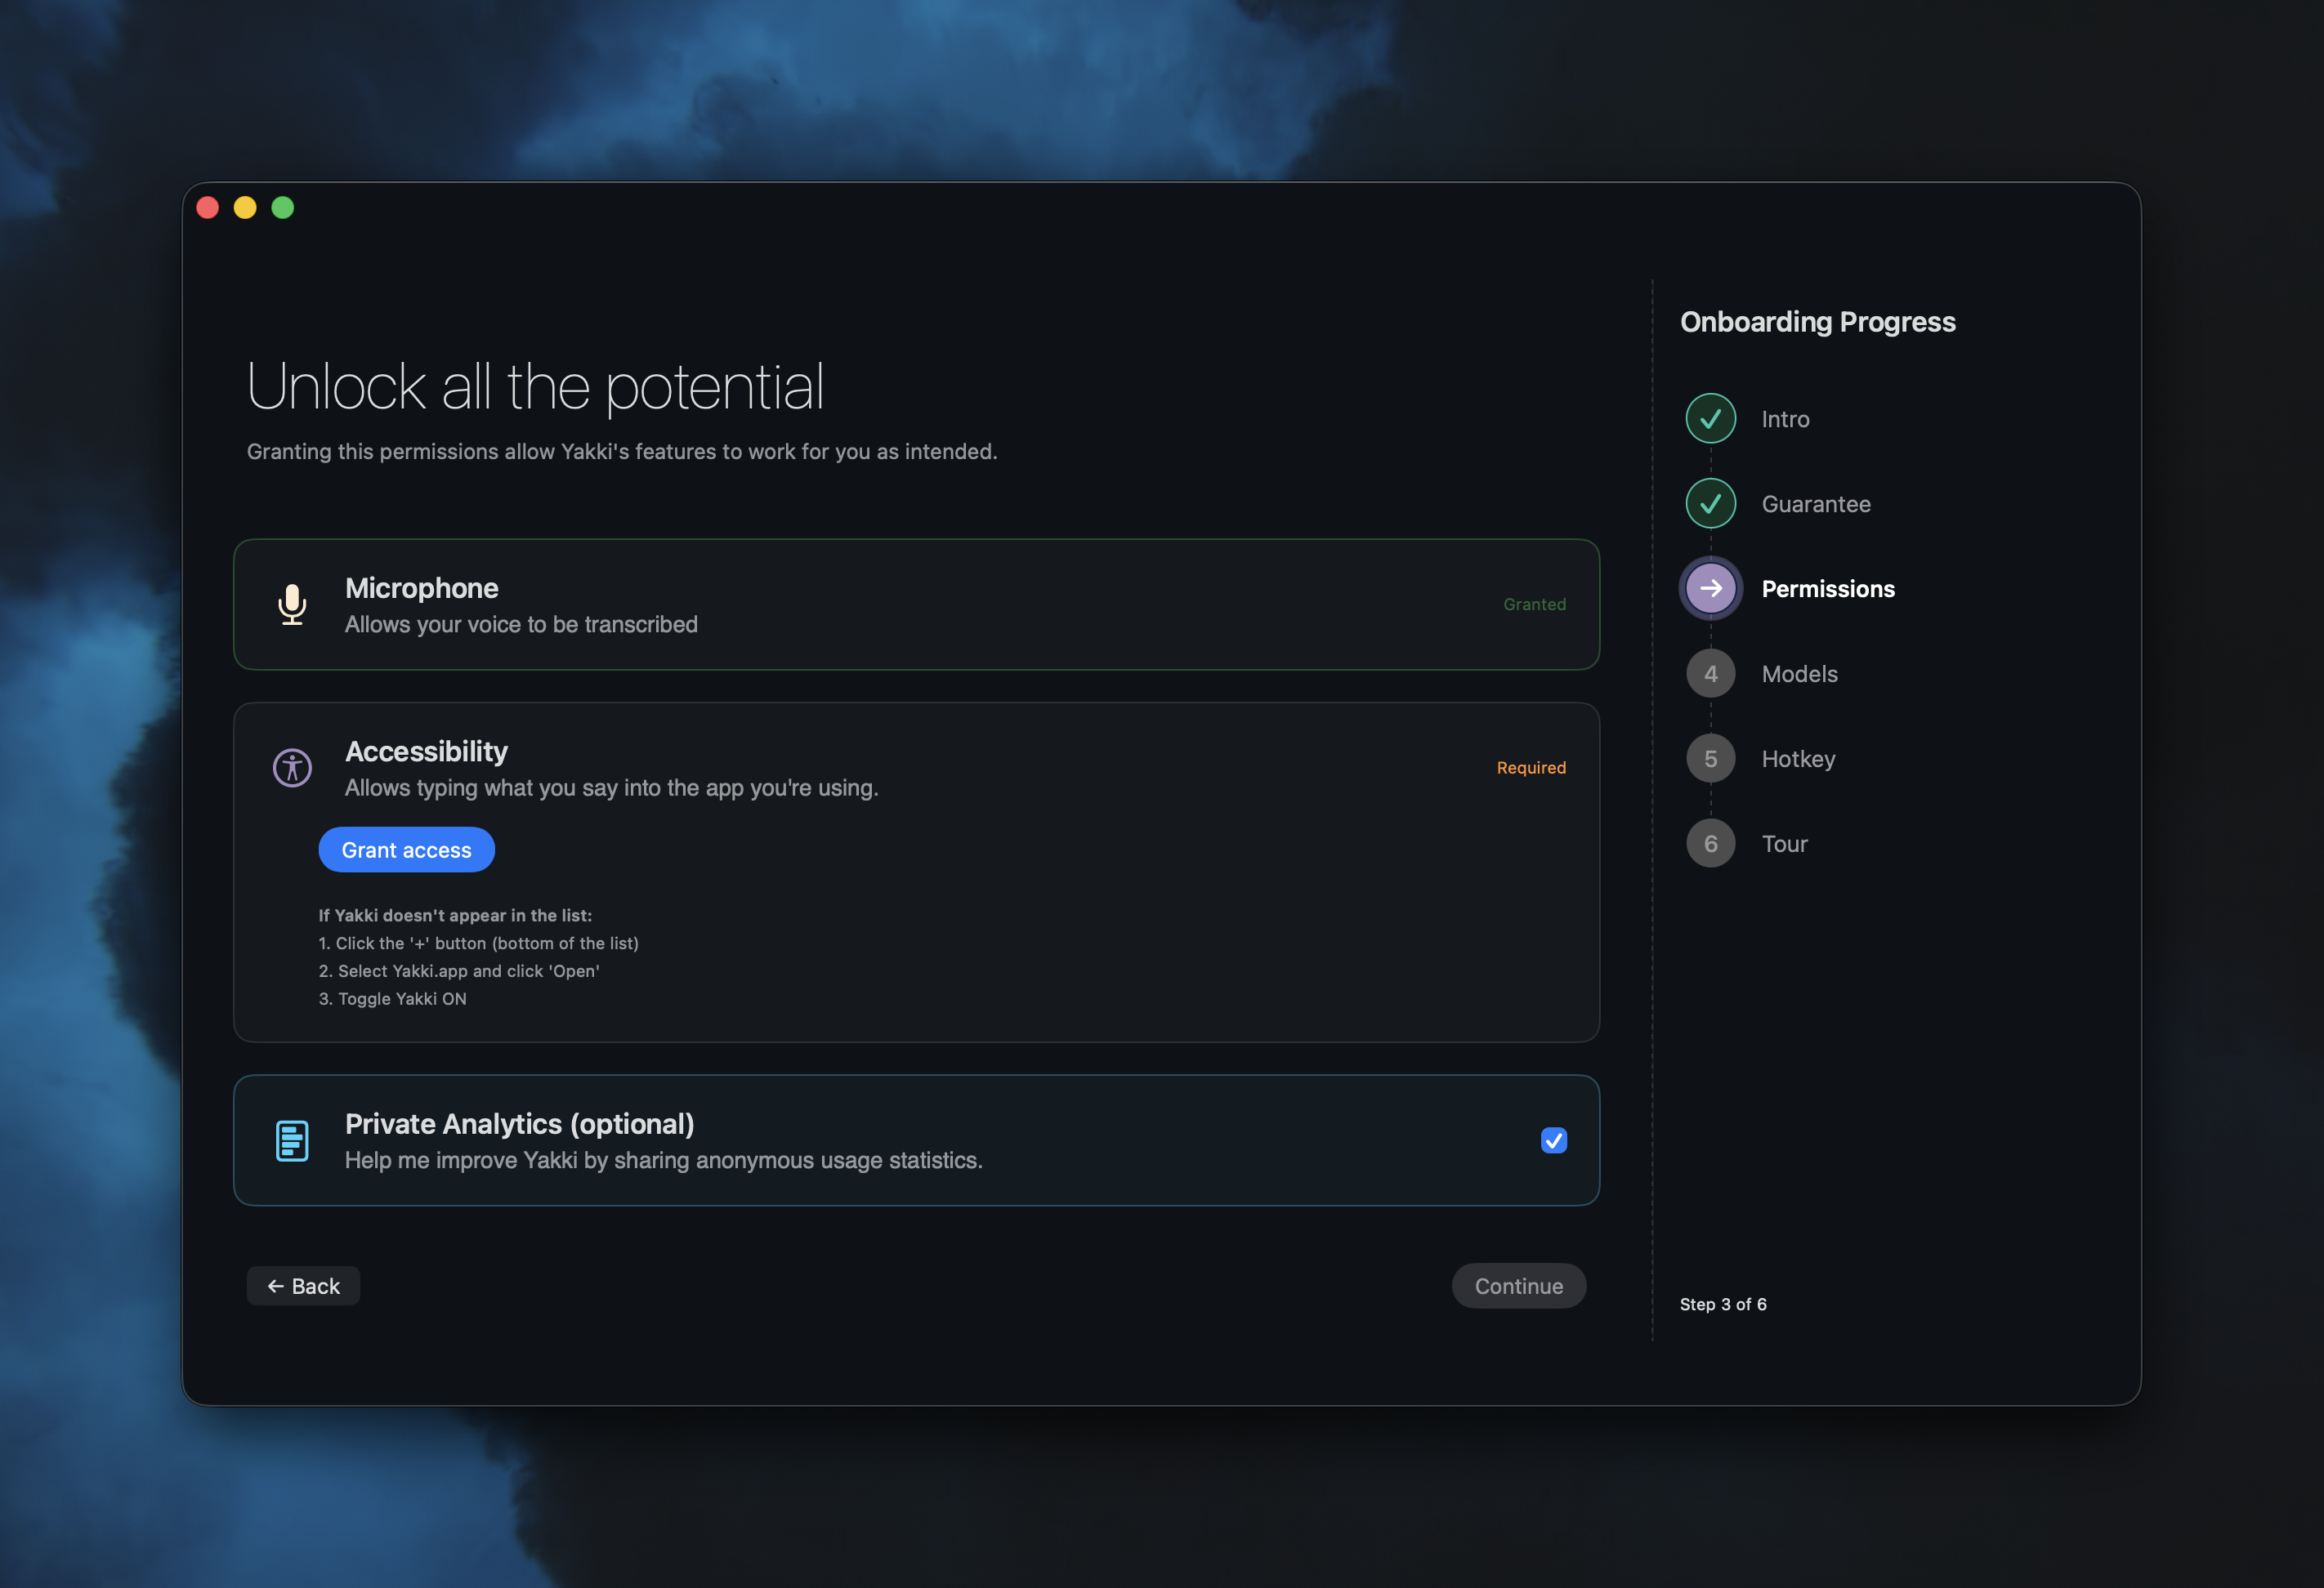Click the microphone icon
Screen dimensions: 2324x1588
tap(291, 604)
